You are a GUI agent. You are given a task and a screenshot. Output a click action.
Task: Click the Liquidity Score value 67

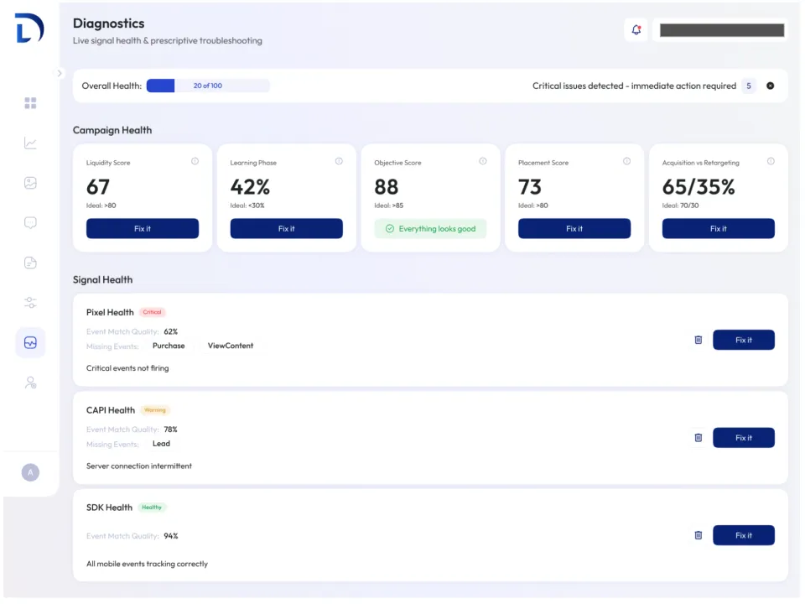(97, 187)
